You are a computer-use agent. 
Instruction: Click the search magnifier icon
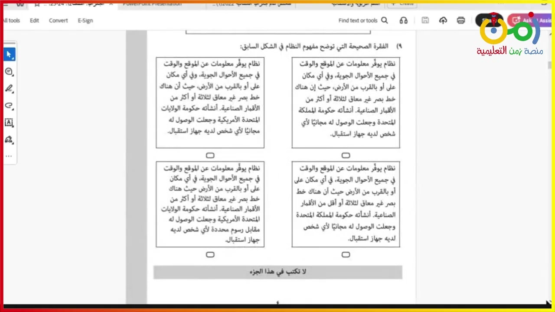pyautogui.click(x=385, y=20)
